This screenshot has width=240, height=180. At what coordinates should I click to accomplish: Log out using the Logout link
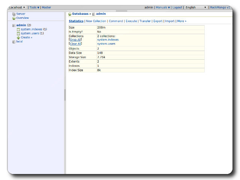point(177,7)
